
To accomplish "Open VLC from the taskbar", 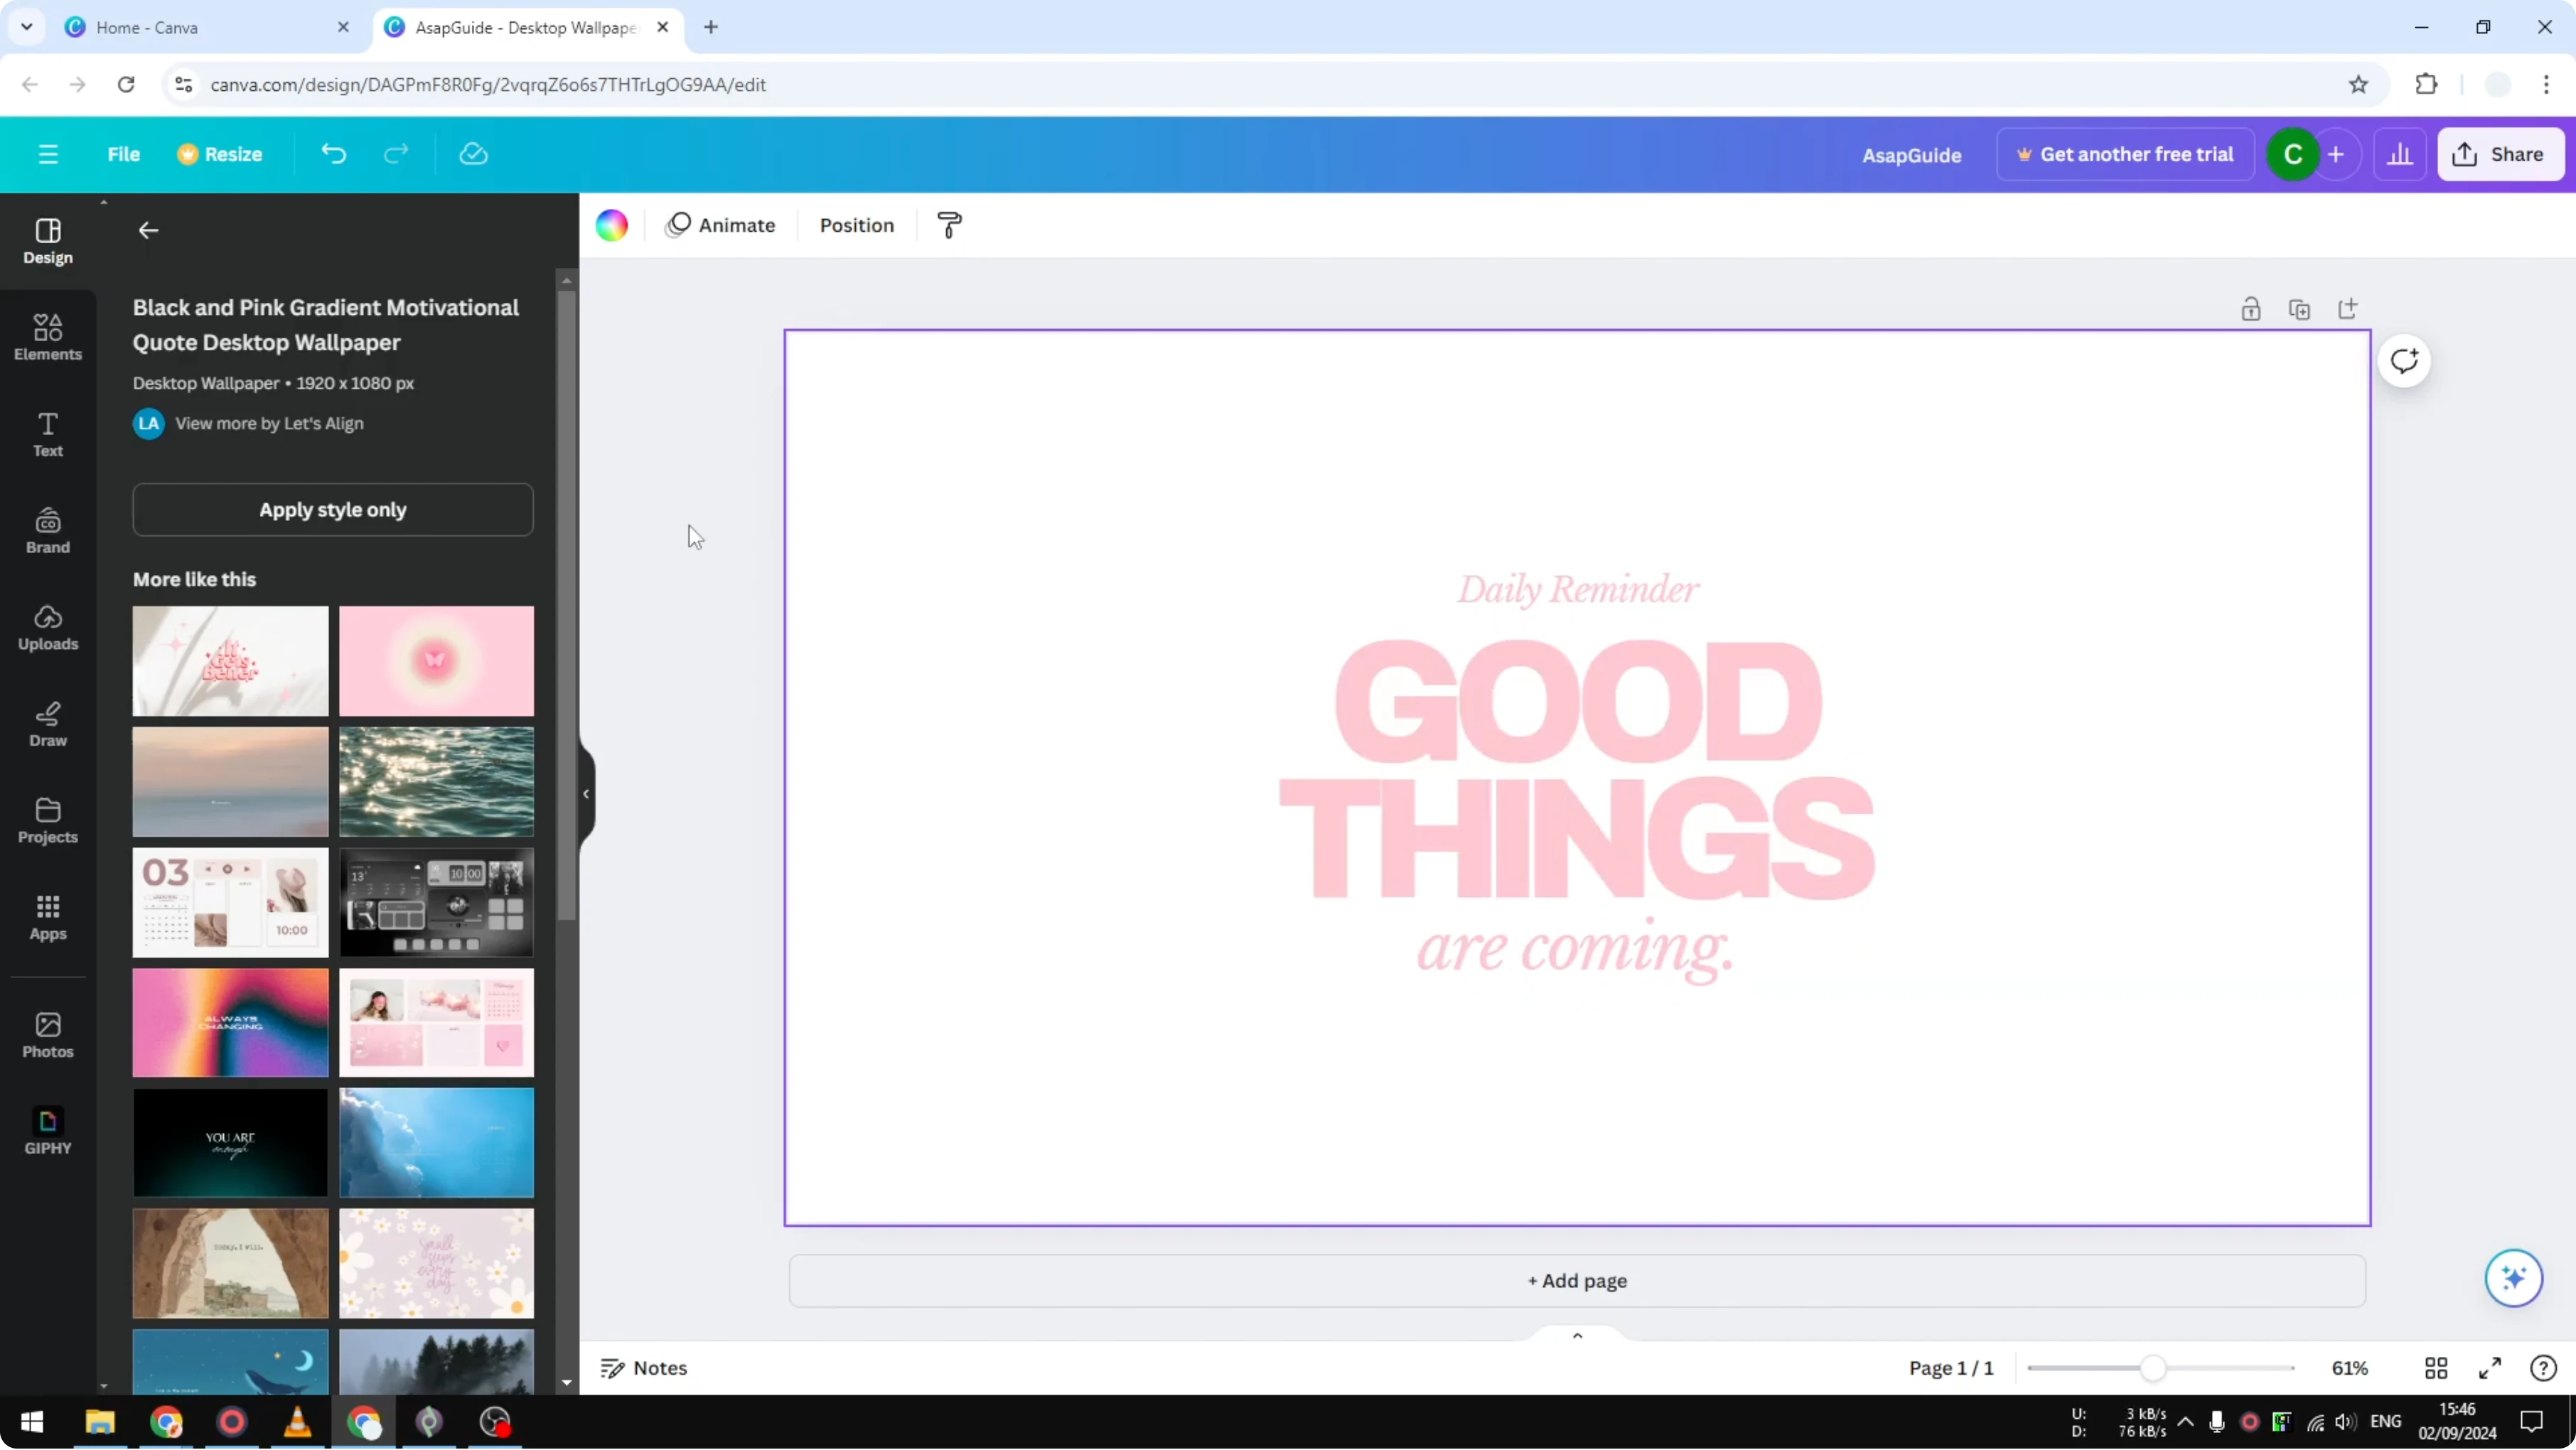I will (297, 1422).
